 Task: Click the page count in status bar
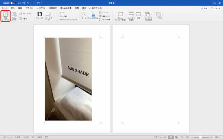tap(8, 137)
